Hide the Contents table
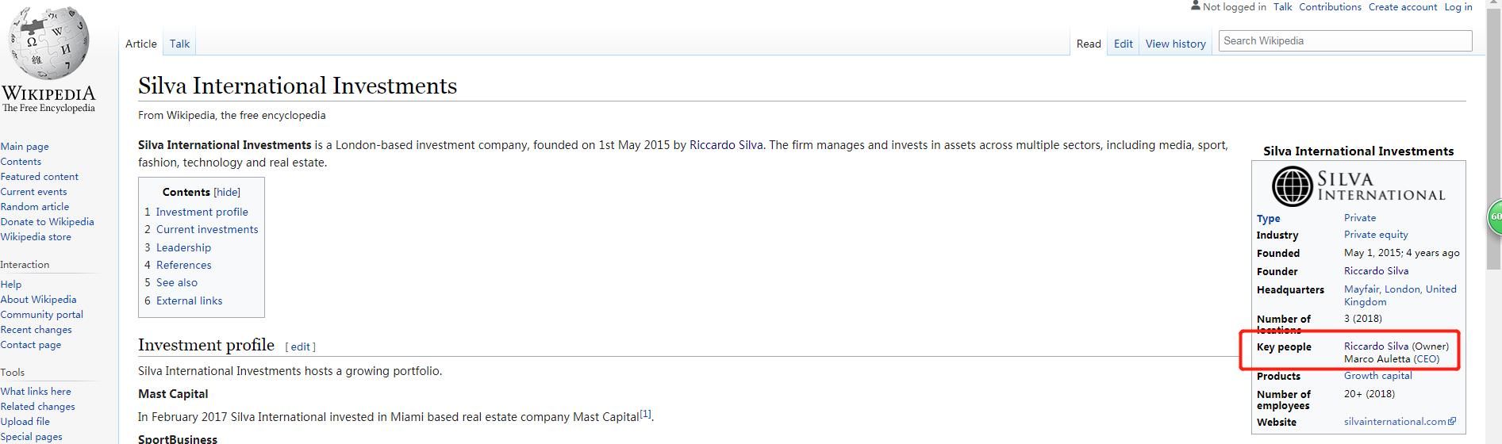 point(227,192)
